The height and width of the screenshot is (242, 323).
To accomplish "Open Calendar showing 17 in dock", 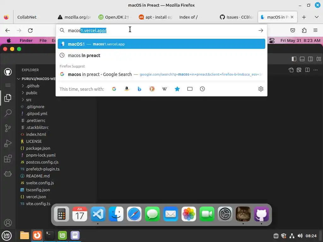I will (80, 214).
